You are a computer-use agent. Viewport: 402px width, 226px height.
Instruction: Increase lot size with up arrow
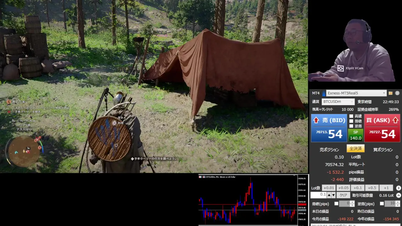tap(329, 195)
